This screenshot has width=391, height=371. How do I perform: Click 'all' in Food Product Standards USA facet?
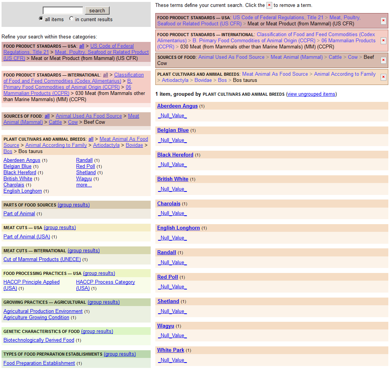82,46
